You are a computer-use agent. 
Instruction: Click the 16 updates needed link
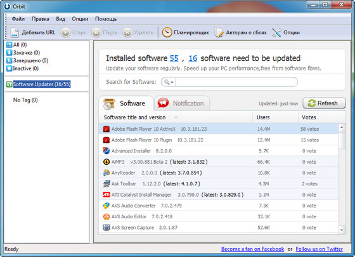(x=193, y=58)
